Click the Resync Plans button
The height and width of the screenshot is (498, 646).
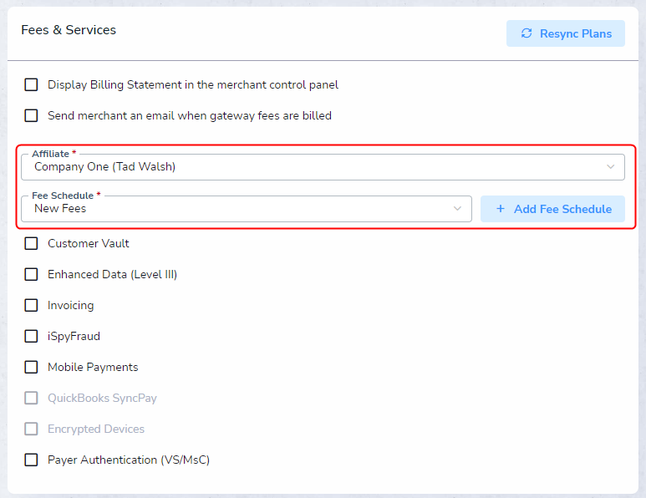point(566,33)
